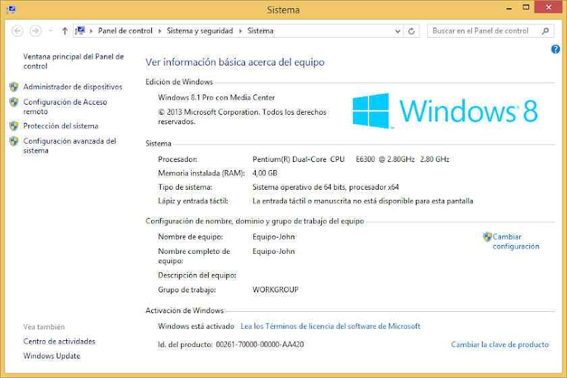Open Administrador de dispositivos link
Screen dimensions: 567x378
[x=73, y=87]
